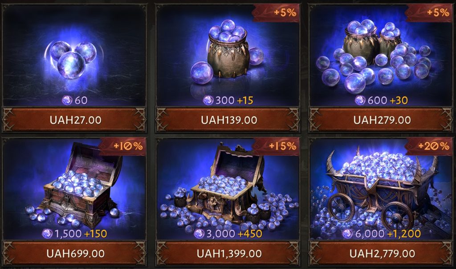456x269 pixels.
Task: Select the UAH279.00 price button
Action: (381, 120)
